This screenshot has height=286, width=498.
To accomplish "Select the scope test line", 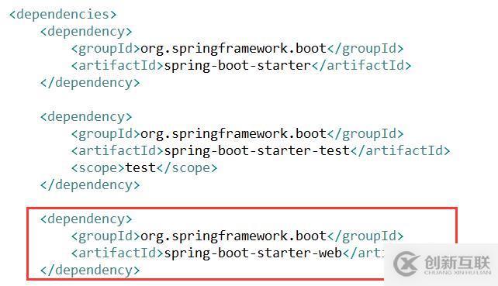I will (144, 168).
